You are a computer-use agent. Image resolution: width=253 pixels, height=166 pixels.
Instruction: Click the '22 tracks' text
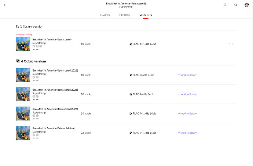[x=86, y=133]
